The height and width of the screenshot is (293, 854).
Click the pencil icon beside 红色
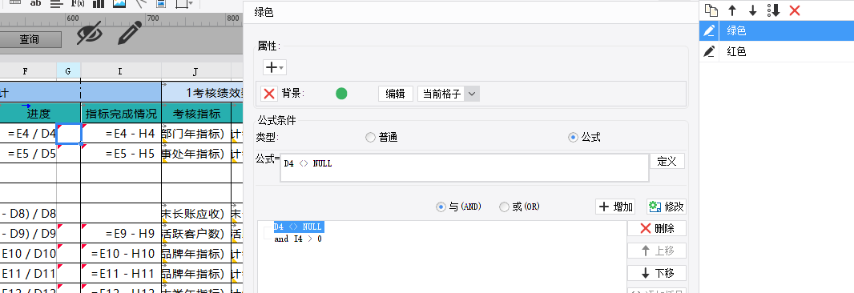tap(709, 52)
